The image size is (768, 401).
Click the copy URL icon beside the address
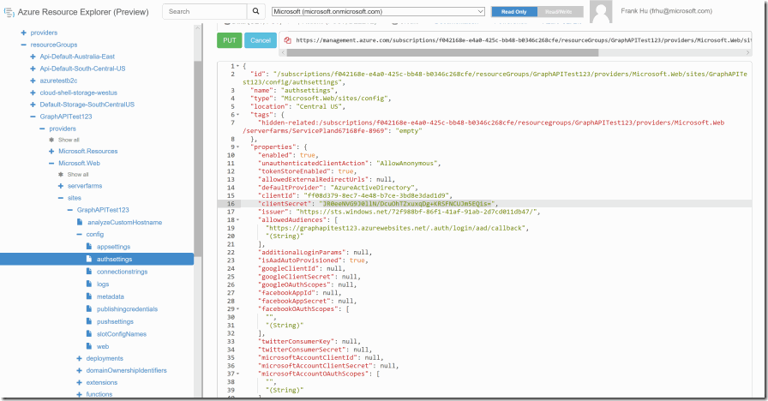point(287,40)
